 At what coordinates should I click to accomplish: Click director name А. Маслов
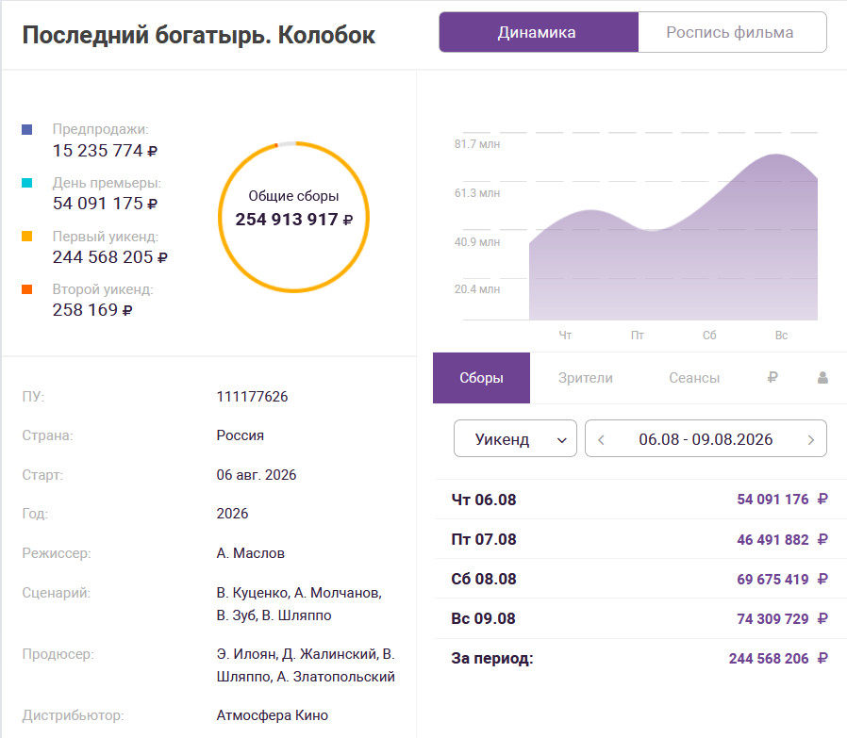coord(251,553)
